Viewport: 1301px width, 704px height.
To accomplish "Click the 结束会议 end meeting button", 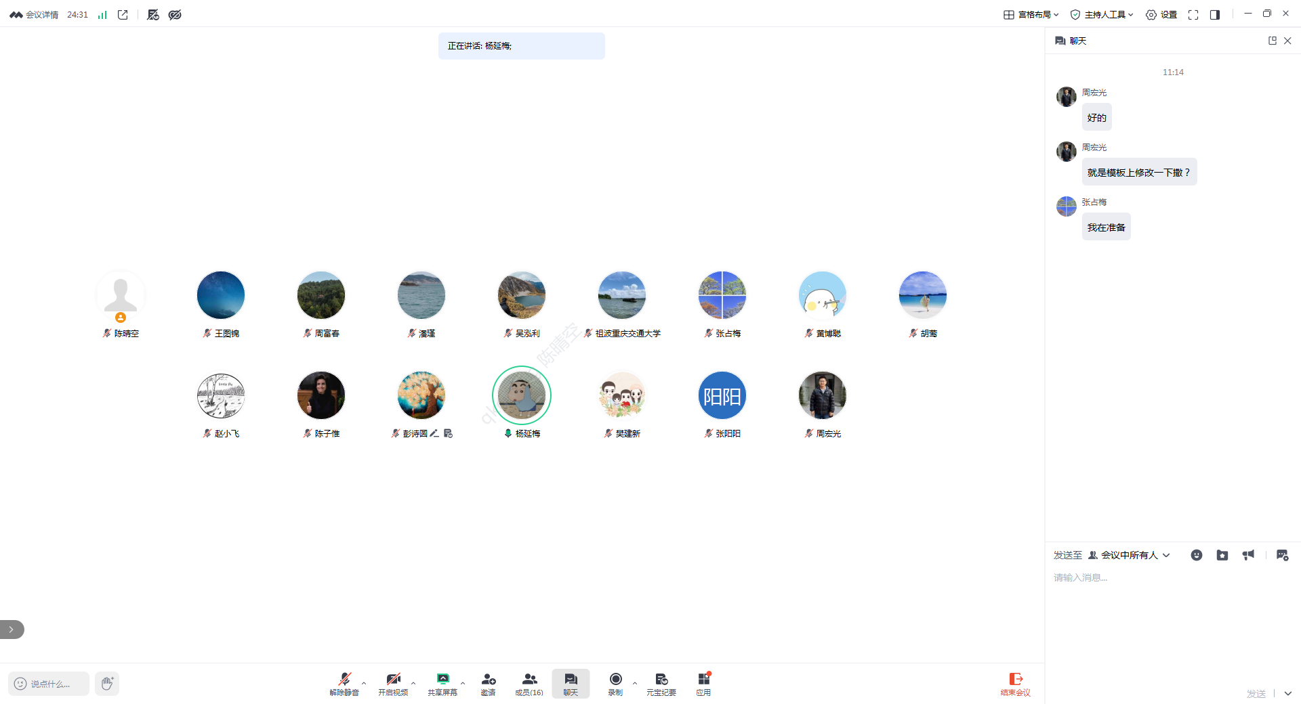I will pos(1015,684).
